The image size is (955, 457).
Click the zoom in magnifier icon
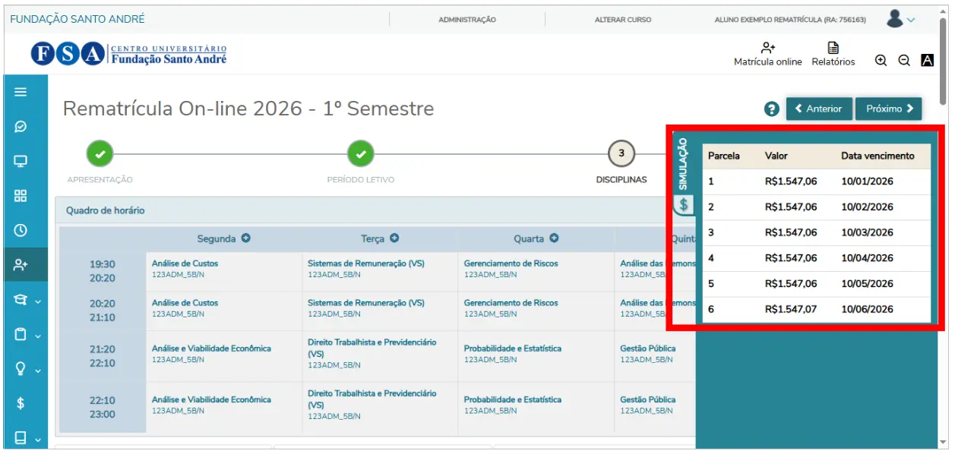pyautogui.click(x=881, y=61)
